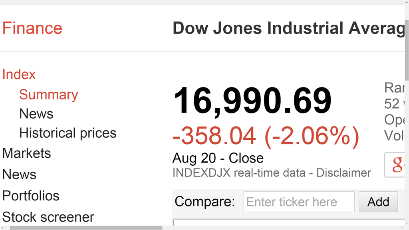Click the Google+ share icon

[394, 165]
